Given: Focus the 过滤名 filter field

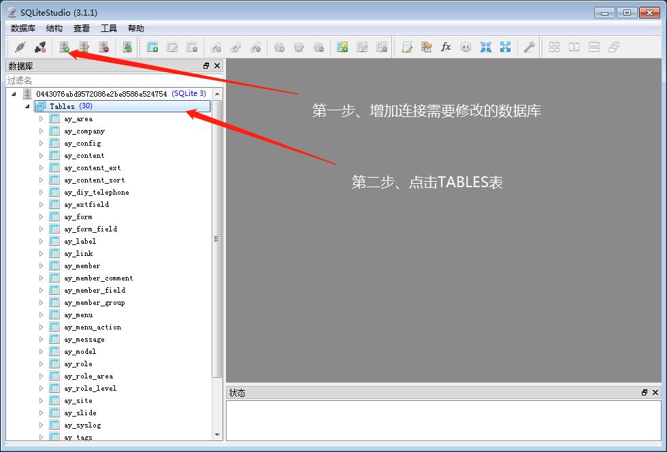Looking at the screenshot, I should 114,80.
